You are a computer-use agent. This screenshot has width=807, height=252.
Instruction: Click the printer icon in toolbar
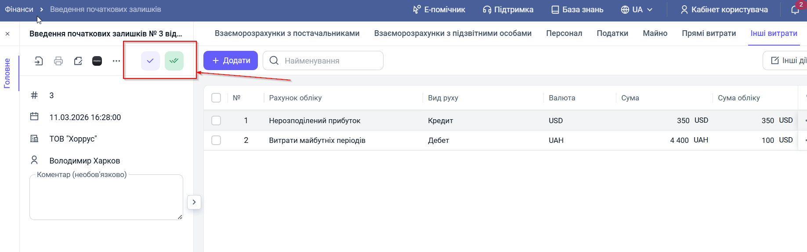point(58,61)
